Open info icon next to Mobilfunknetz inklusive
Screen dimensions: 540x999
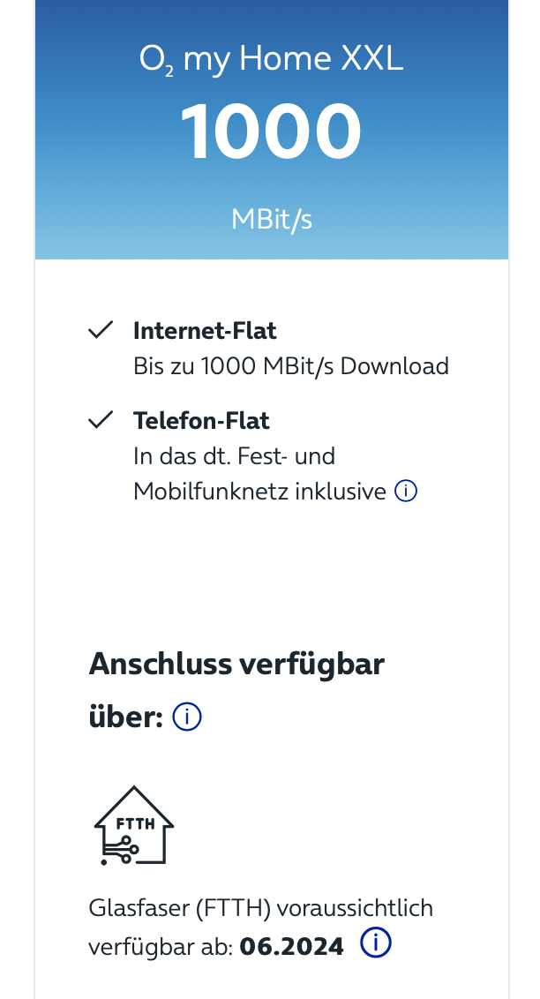point(406,490)
